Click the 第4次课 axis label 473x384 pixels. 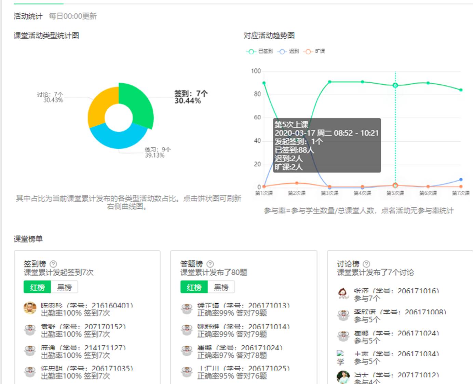[362, 193]
